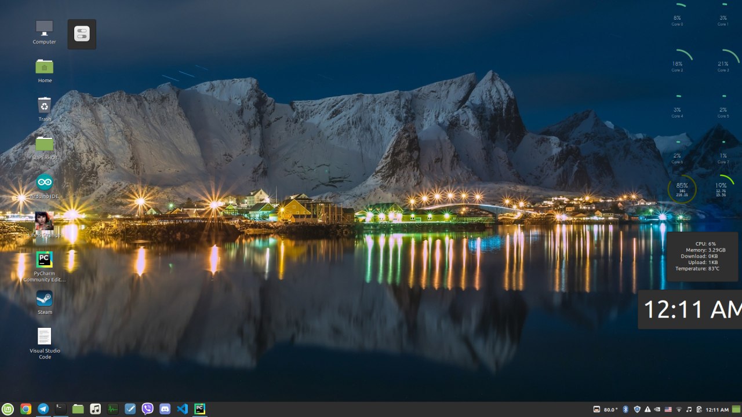Screen dimensions: 742x417
Task: Open the shield update manager tray icon
Action: 637,409
